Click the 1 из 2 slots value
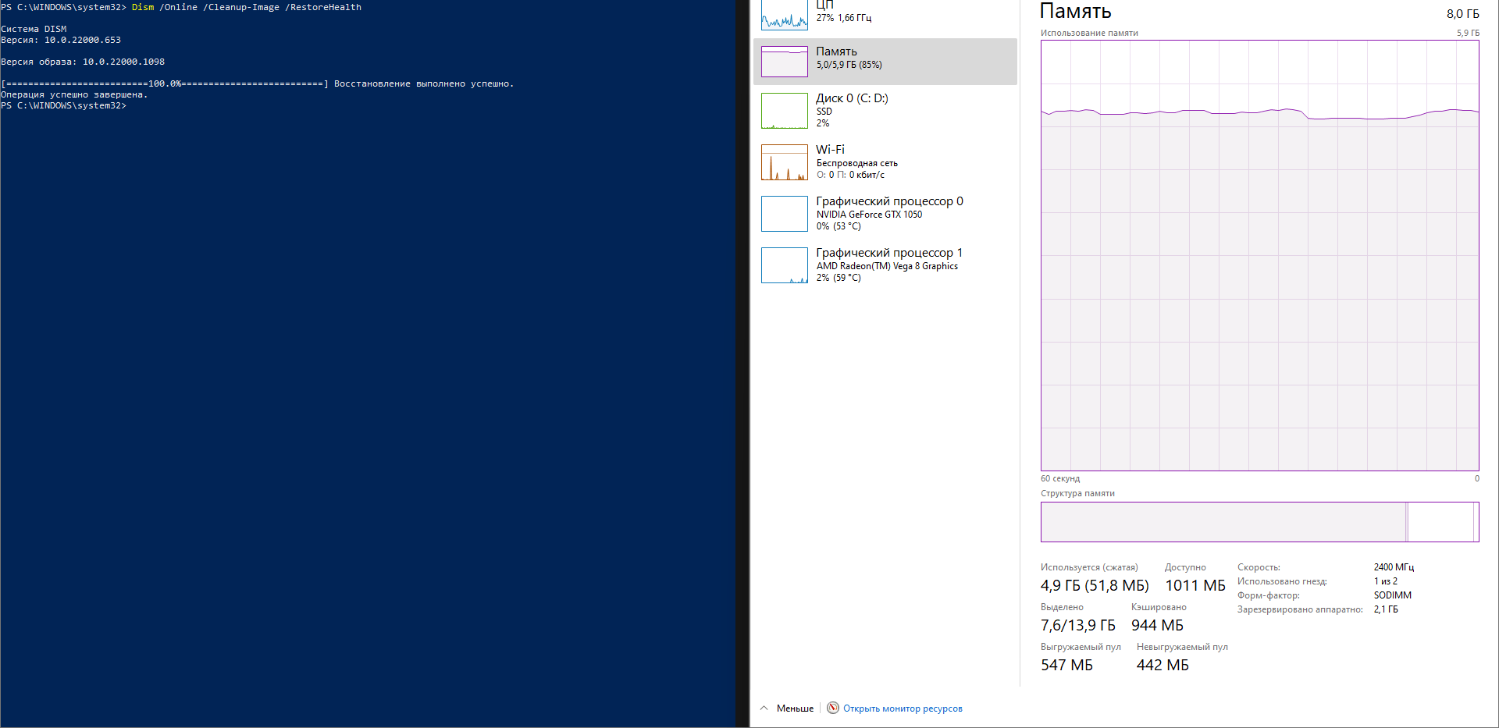Image resolution: width=1499 pixels, height=728 pixels. click(x=1386, y=581)
